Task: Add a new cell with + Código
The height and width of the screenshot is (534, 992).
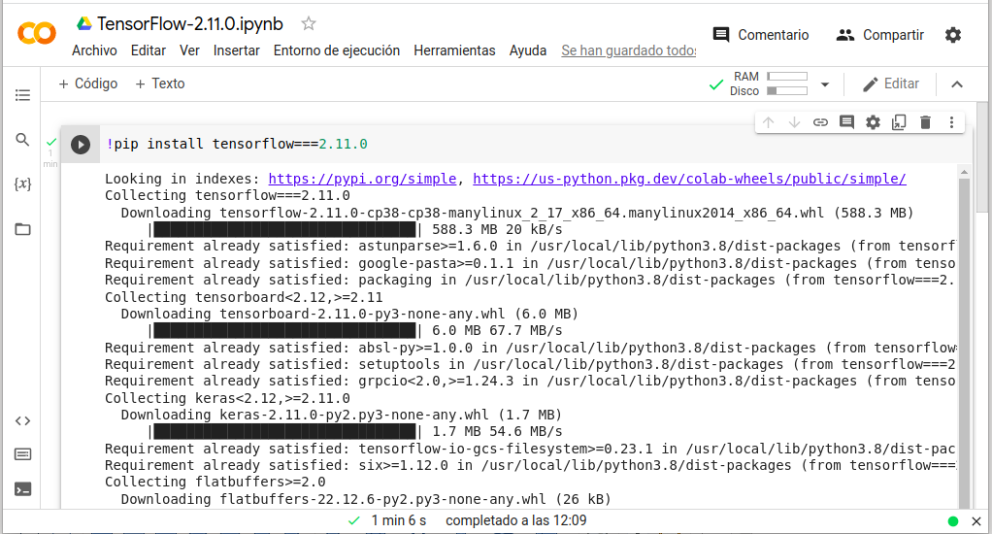Action: coord(88,83)
